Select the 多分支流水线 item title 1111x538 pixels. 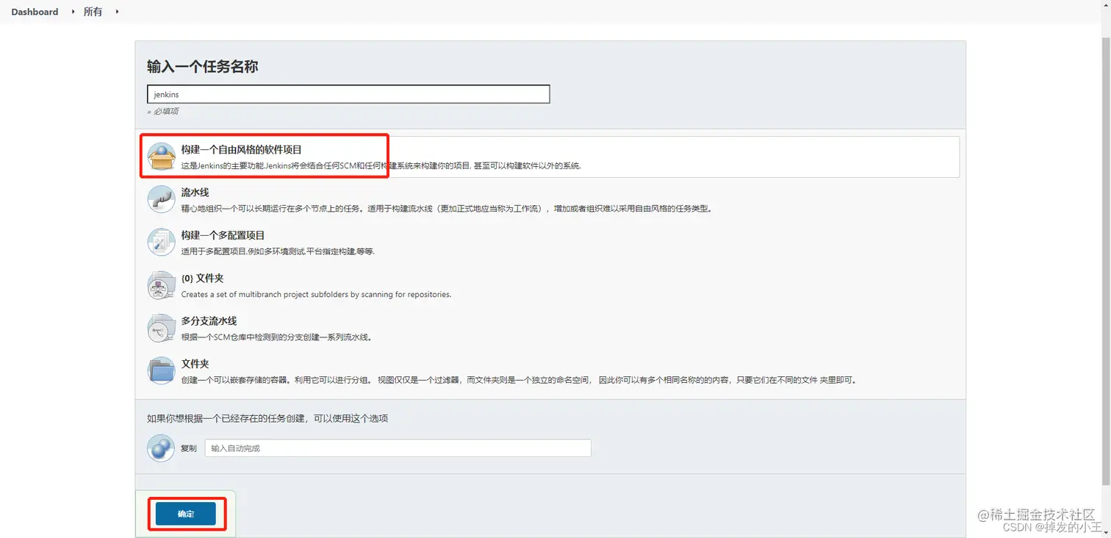pos(209,320)
